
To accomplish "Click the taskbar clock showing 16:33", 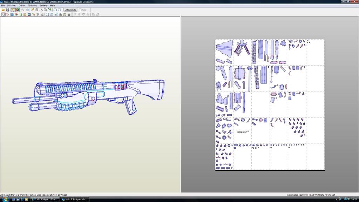I will [354, 199].
